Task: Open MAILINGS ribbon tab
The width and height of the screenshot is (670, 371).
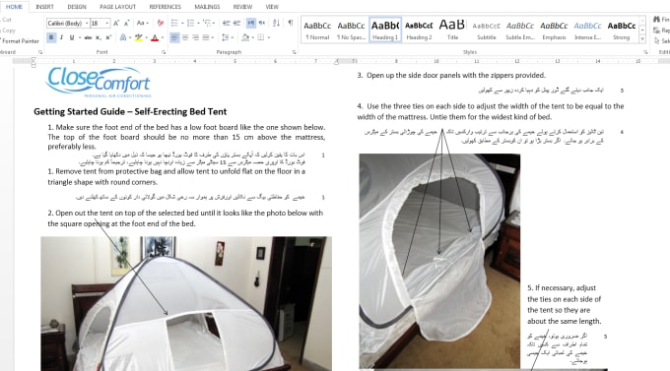Action: [207, 7]
